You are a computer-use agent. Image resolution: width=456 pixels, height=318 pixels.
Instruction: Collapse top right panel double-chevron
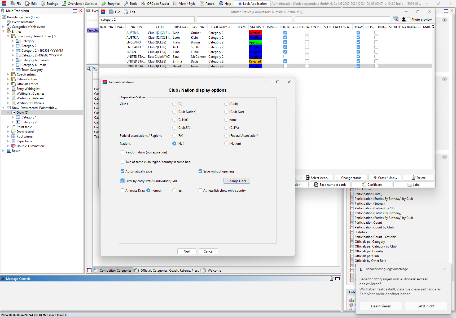[445, 20]
